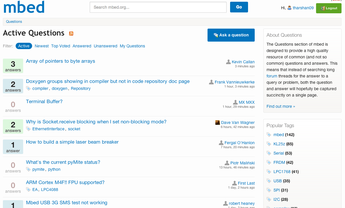Focus the Search mbed.org field

[x=158, y=7]
